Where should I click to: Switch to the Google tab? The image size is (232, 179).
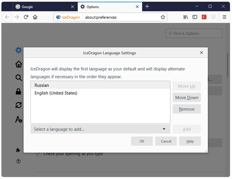45,7
